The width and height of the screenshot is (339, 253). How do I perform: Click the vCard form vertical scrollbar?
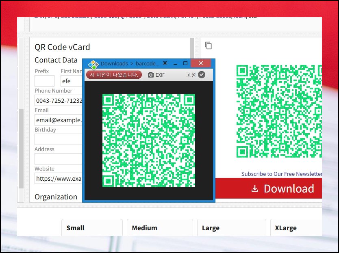click(192, 48)
